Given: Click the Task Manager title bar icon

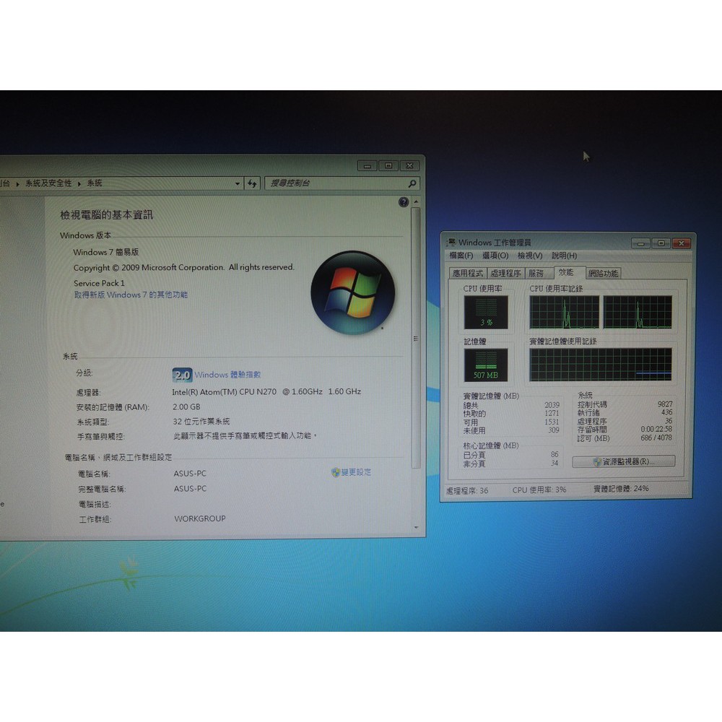Looking at the screenshot, I should click(451, 243).
